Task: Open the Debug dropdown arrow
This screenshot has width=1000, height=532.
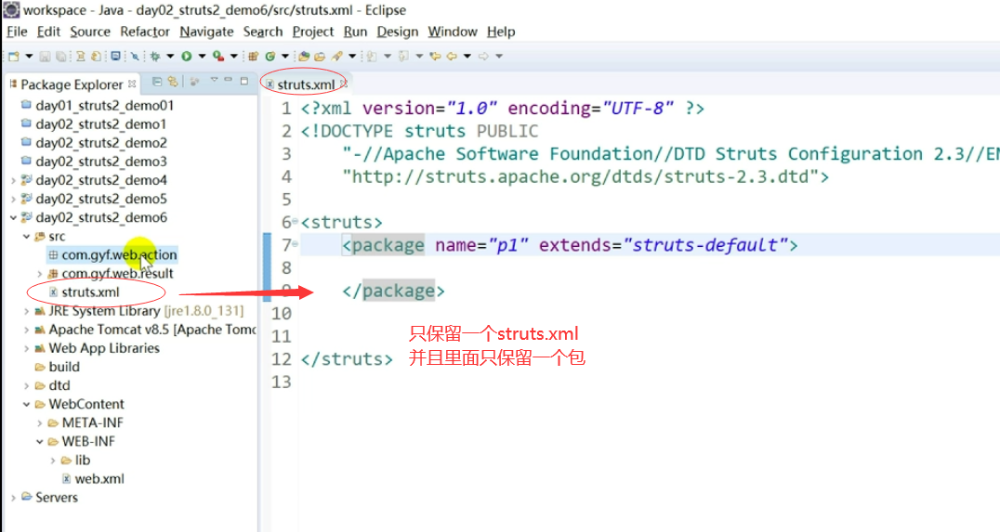Action: (170, 57)
